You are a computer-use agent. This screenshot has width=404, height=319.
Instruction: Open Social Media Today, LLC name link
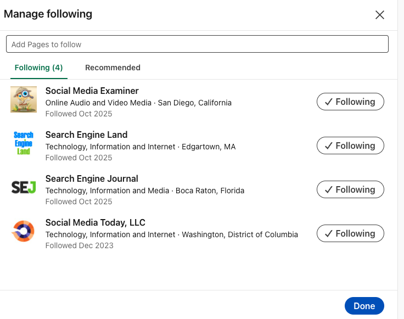[x=95, y=222]
